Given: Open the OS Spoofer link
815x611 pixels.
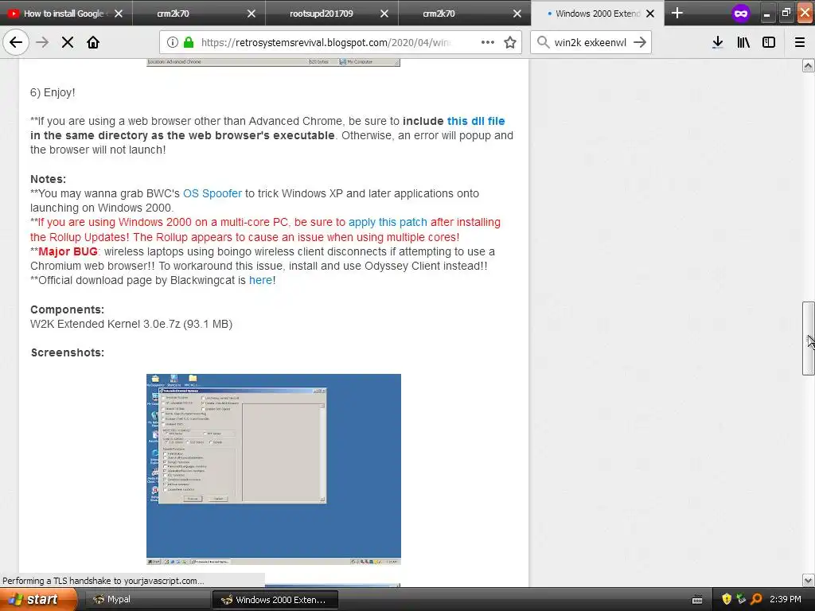Looking at the screenshot, I should pos(212,193).
